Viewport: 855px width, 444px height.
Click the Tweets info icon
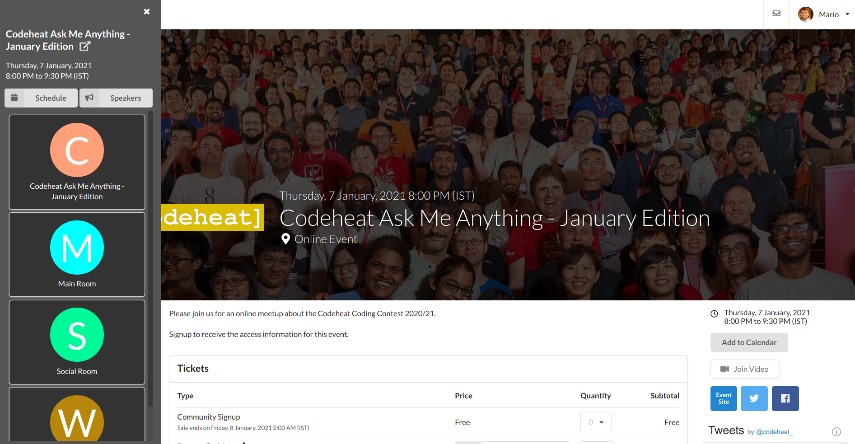pyautogui.click(x=836, y=432)
